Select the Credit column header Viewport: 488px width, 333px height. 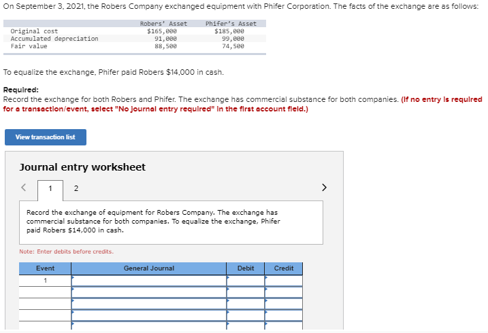[x=284, y=268]
